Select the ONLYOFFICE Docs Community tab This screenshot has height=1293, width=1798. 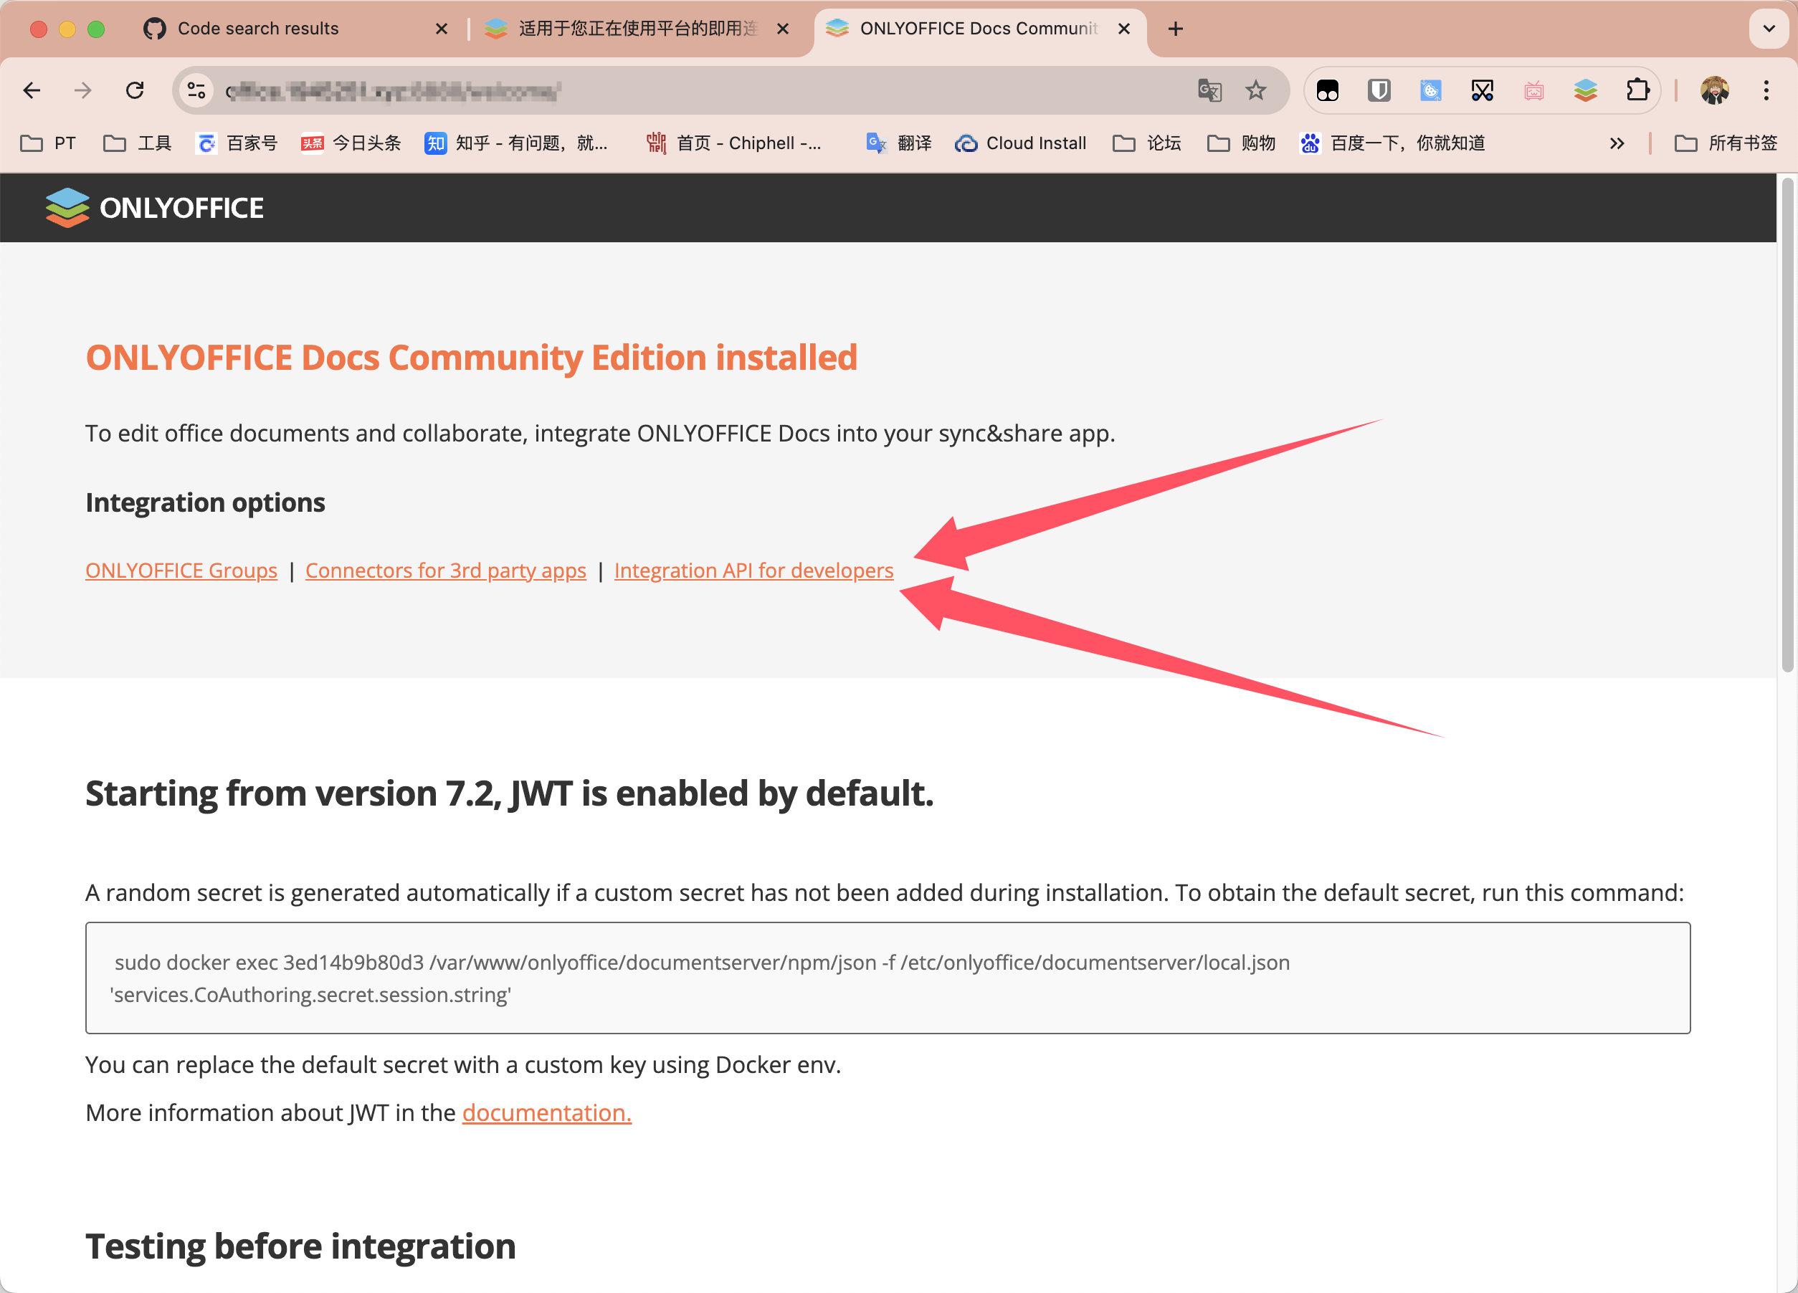coord(981,29)
